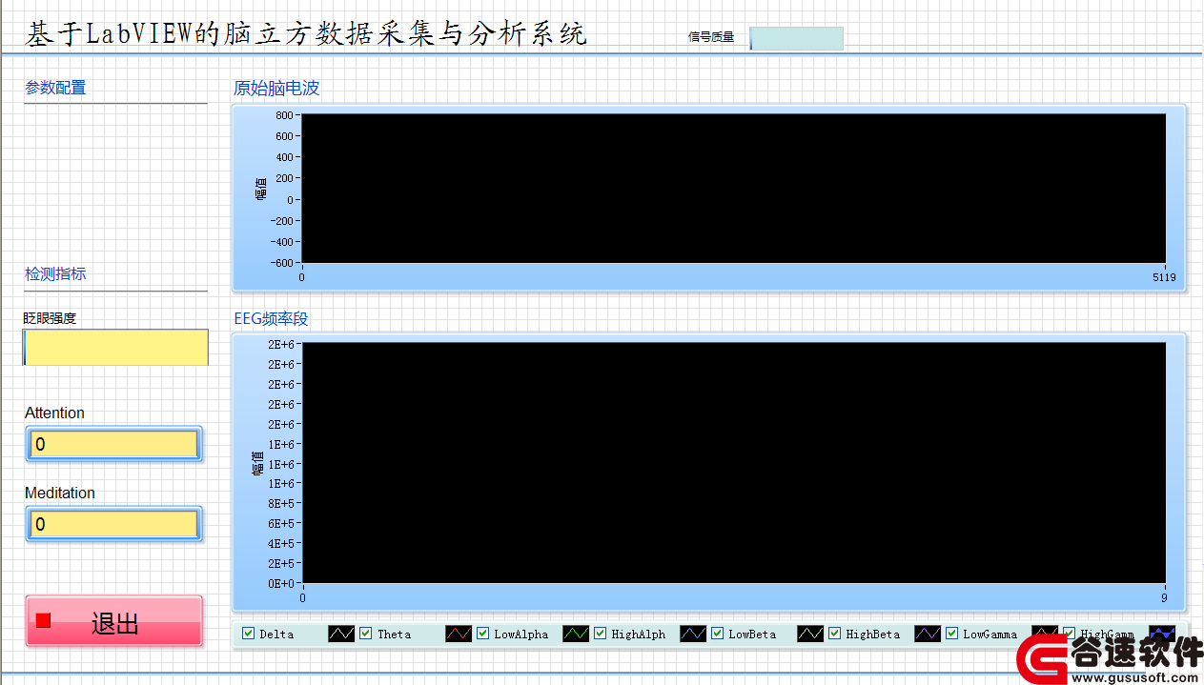Click the 8E+5 y-axis tick label
The height and width of the screenshot is (685, 1204).
tap(280, 503)
